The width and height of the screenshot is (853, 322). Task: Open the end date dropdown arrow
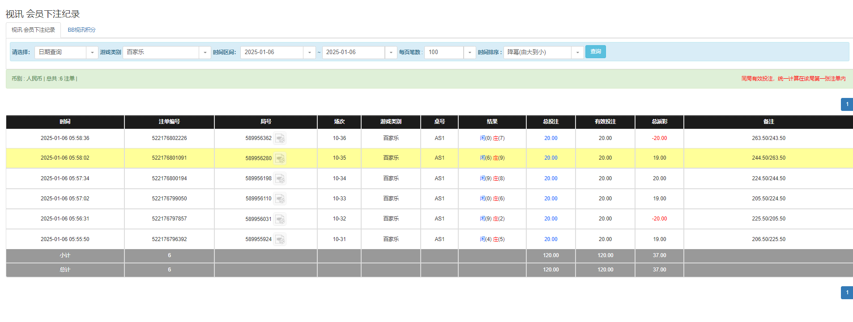391,52
